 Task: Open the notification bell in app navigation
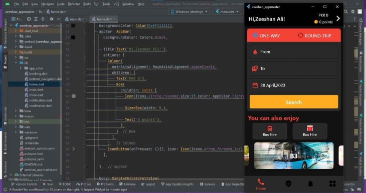point(310,183)
